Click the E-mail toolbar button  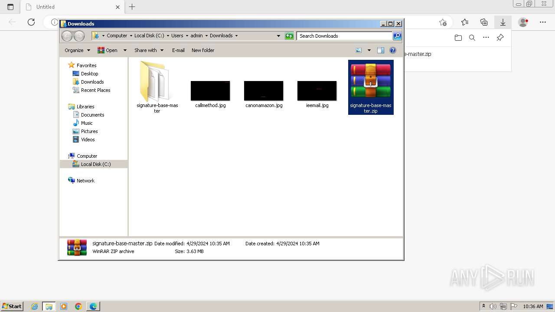pyautogui.click(x=178, y=50)
